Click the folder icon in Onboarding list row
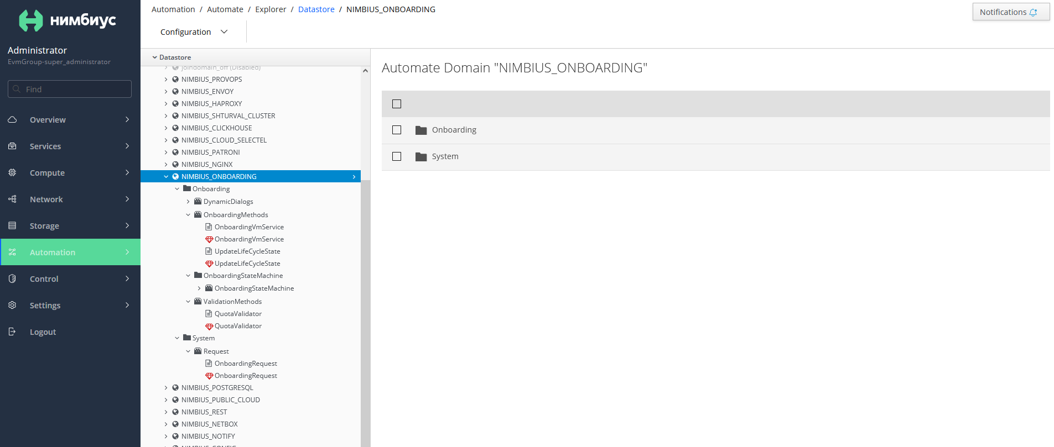 click(421, 130)
